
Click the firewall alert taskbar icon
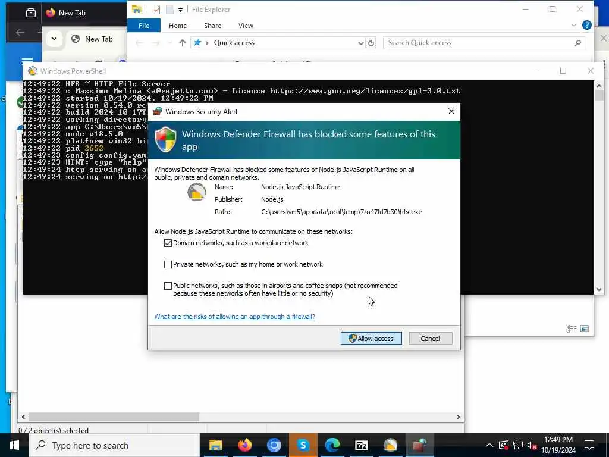point(419,445)
